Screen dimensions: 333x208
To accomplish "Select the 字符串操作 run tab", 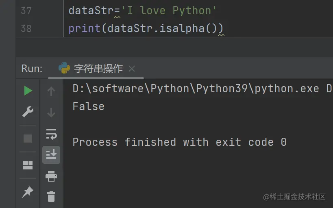I will [x=98, y=69].
